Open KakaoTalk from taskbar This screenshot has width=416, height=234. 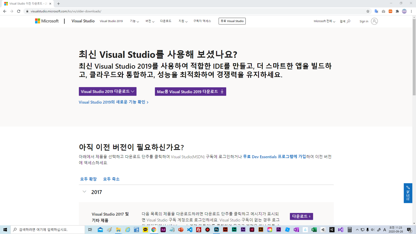tap(145, 229)
